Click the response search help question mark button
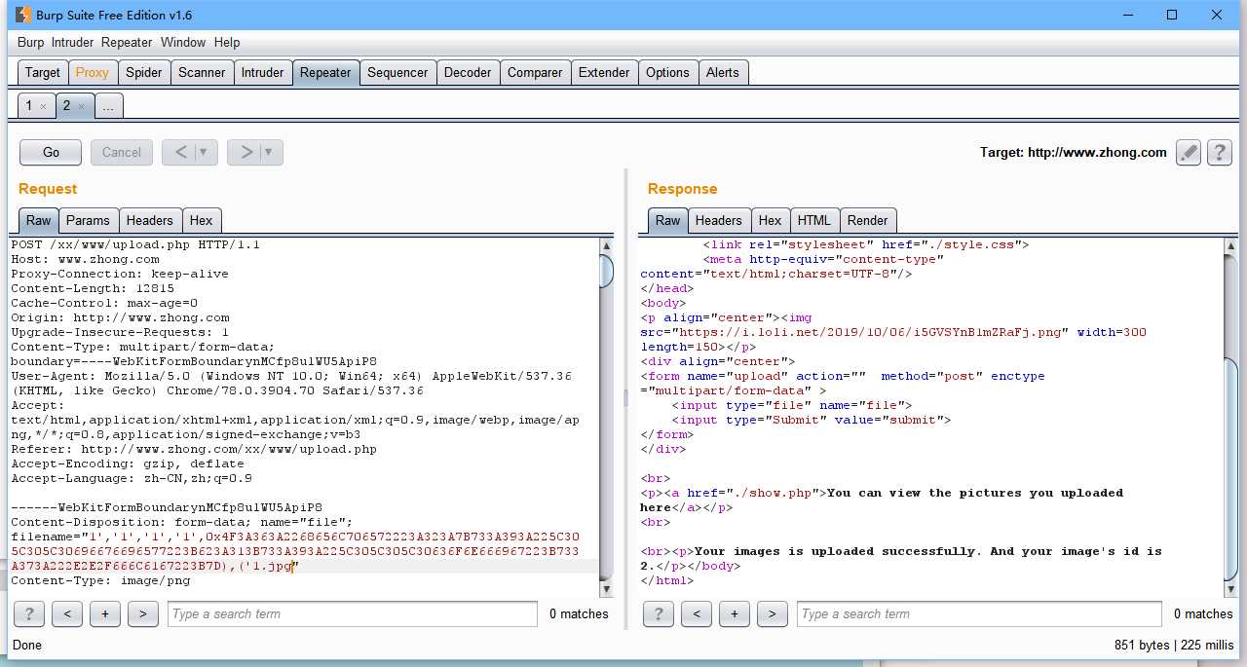Viewport: 1247px width, 667px height. click(x=659, y=613)
